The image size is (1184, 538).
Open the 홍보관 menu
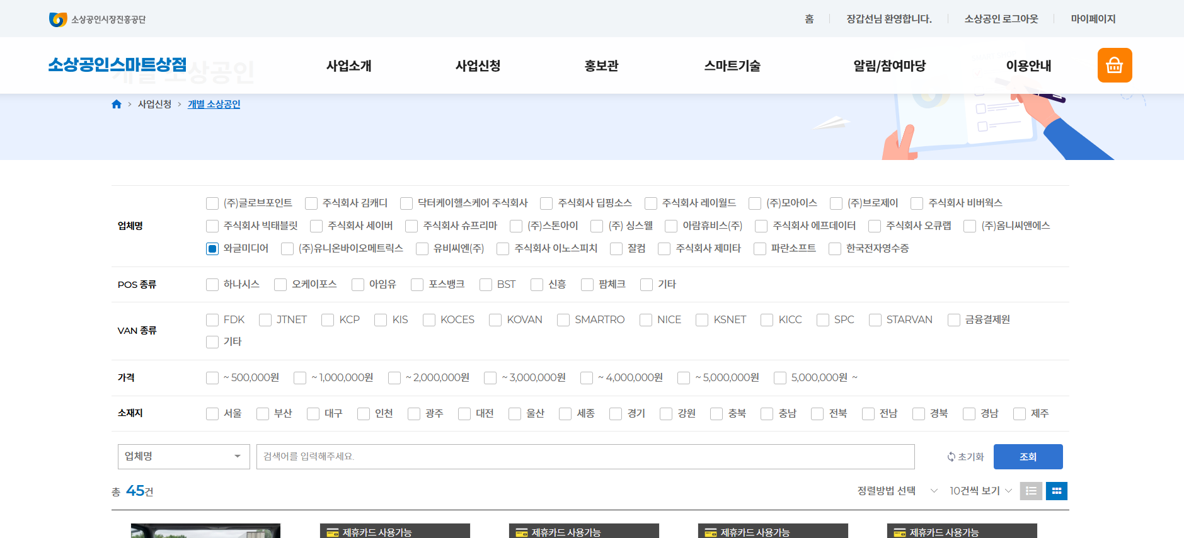click(x=602, y=66)
